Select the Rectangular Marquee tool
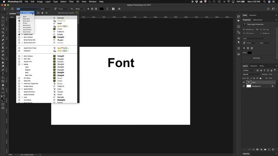The height and width of the screenshot is (156, 278). tap(3, 21)
